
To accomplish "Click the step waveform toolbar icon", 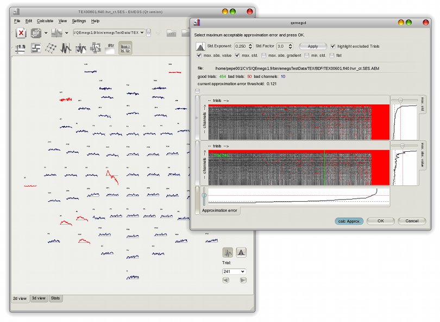I will click(x=36, y=48).
